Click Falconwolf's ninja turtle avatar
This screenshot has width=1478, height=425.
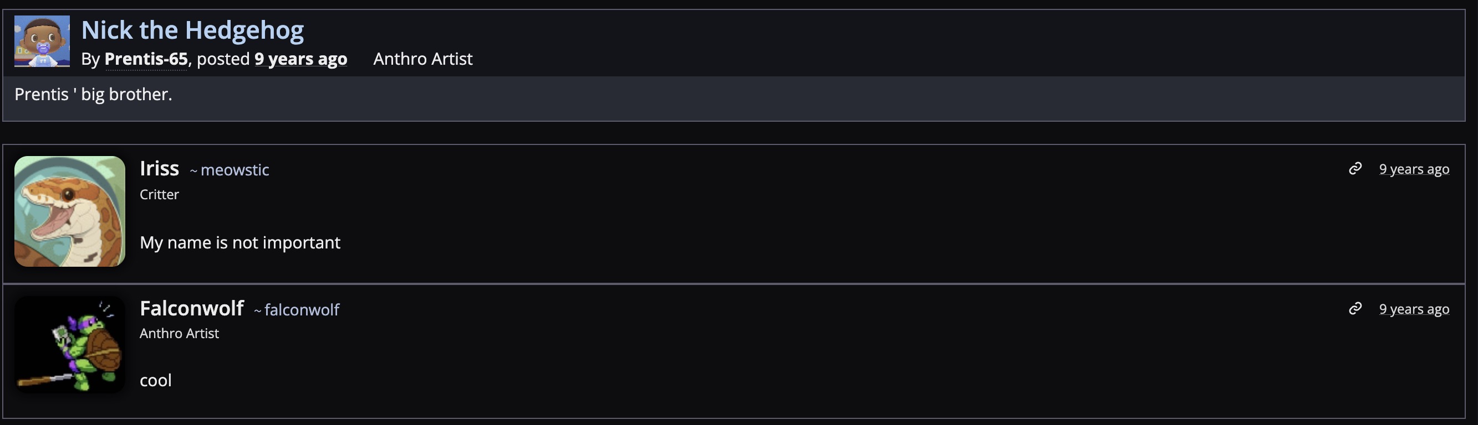[x=69, y=344]
